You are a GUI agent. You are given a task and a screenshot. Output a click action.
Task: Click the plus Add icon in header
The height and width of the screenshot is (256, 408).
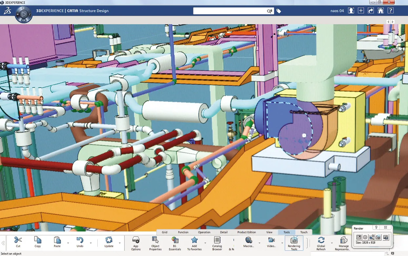[x=361, y=11]
